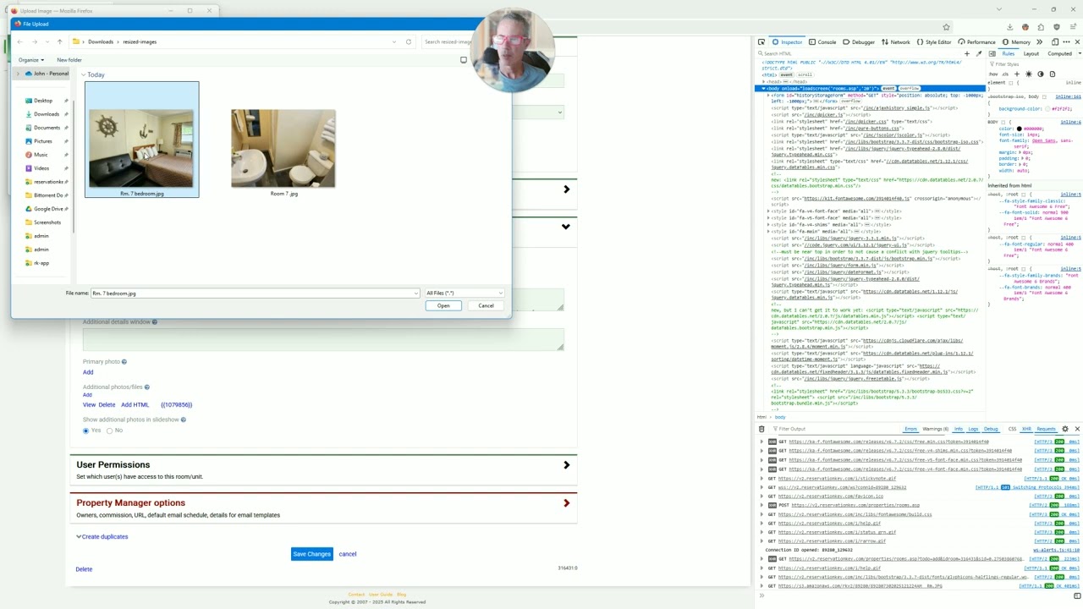Switch to the Inspector tab
The image size is (1083, 609).
point(787,42)
